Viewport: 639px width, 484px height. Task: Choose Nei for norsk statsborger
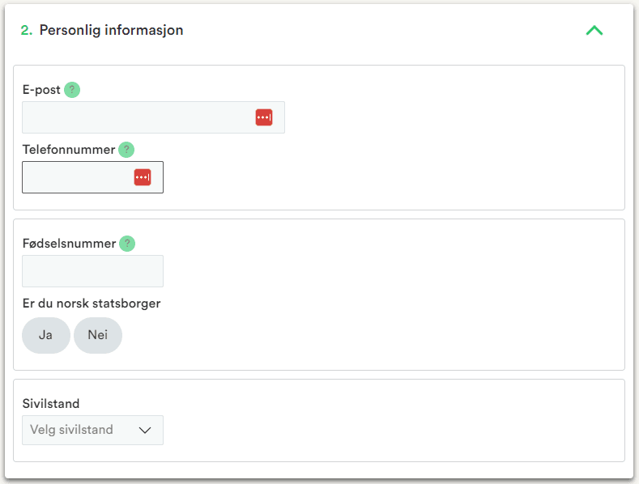coord(98,335)
